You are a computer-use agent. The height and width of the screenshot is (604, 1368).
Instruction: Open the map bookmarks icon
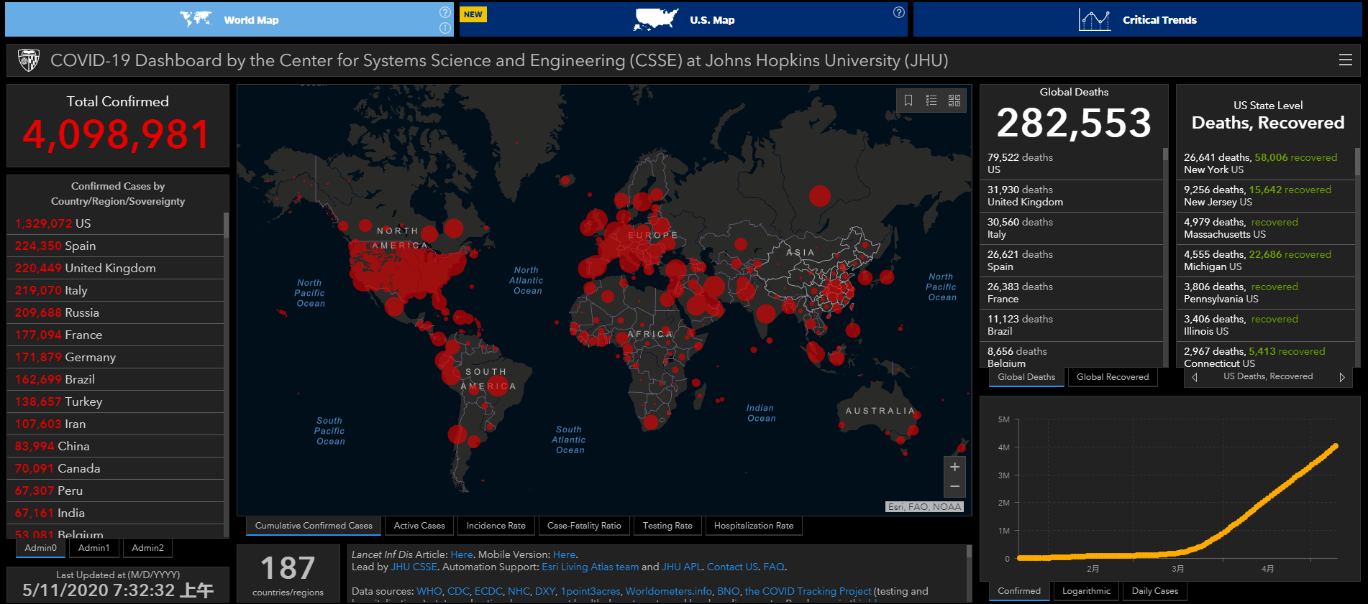coord(908,101)
